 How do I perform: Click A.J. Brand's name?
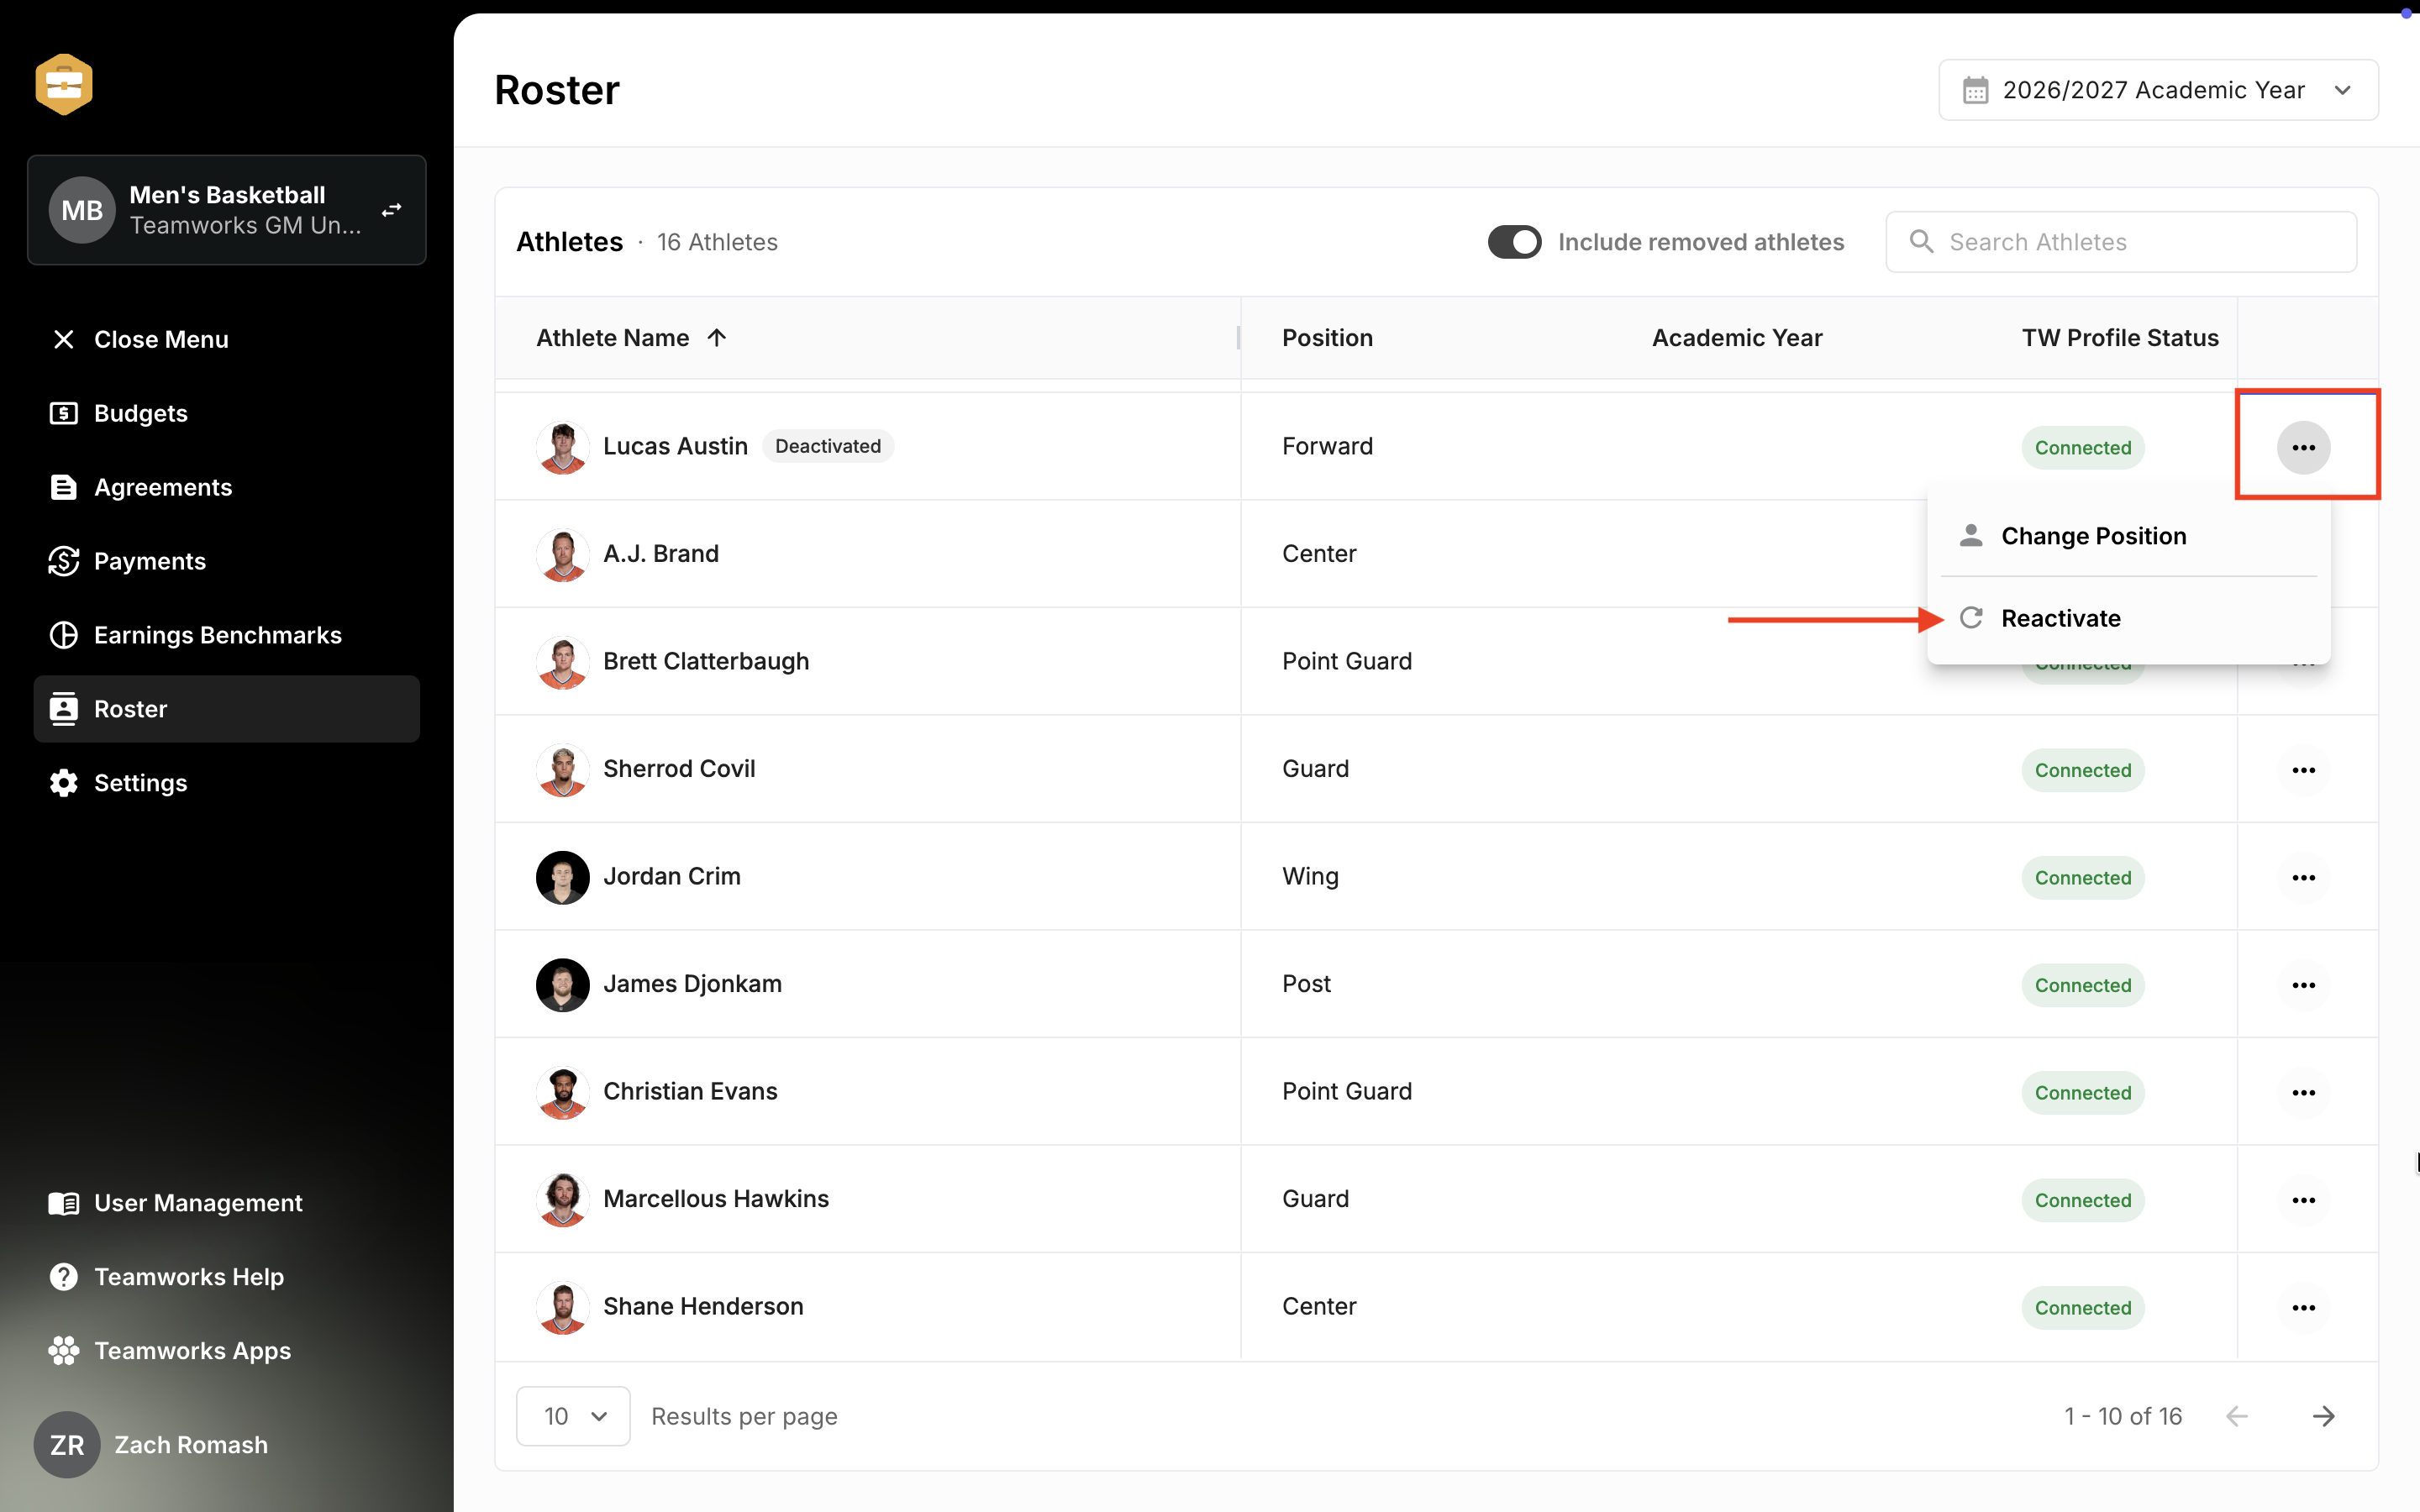coord(661,554)
